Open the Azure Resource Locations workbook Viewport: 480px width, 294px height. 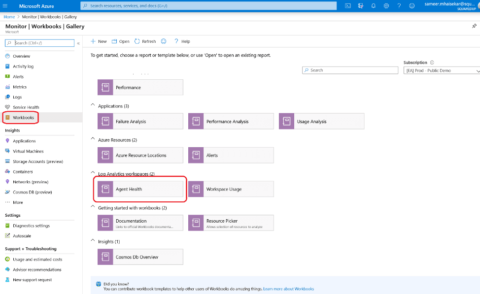pos(140,155)
